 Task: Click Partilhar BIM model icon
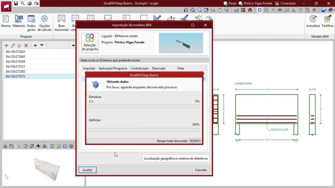click(327, 22)
